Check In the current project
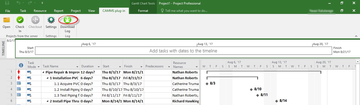Screen dimensions: 360x105 pos(20,24)
